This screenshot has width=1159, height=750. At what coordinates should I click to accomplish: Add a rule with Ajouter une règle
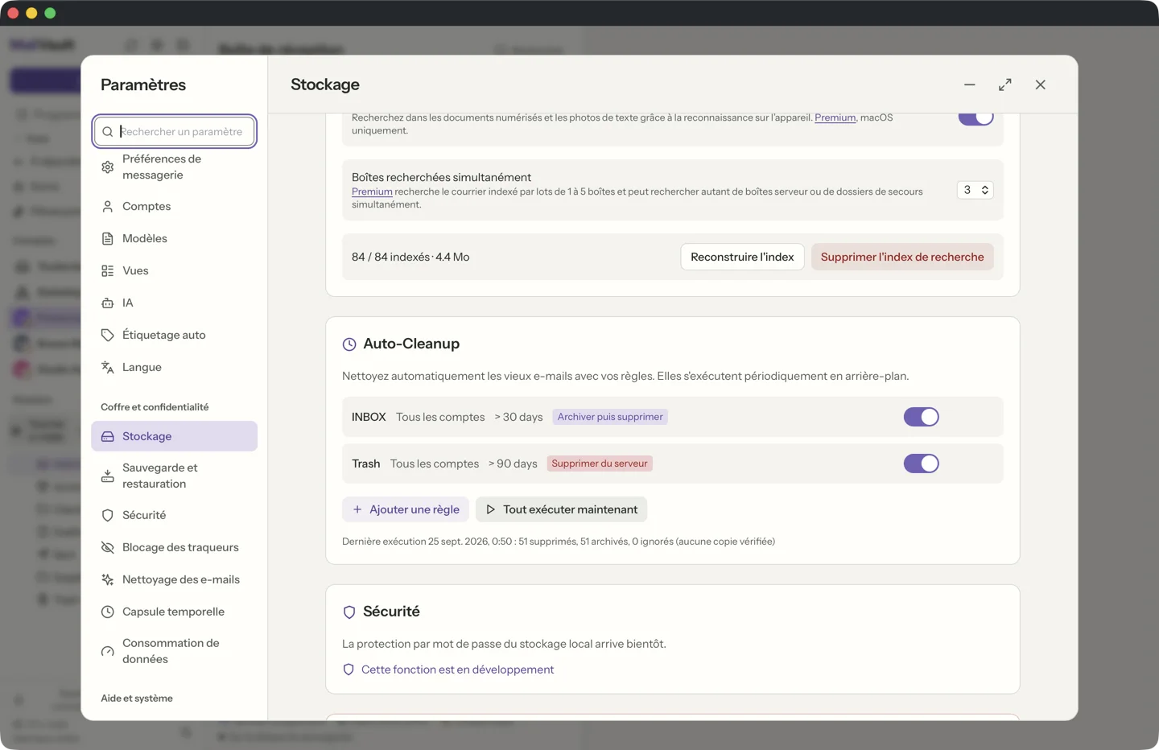pos(406,509)
